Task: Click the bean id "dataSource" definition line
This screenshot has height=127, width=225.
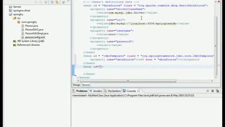Action: pos(146,6)
